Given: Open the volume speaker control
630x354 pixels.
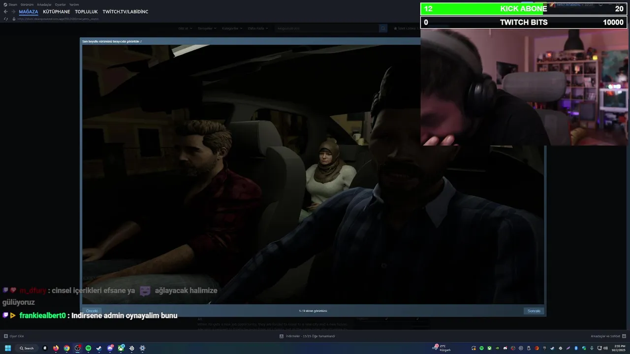Looking at the screenshot, I should click(x=606, y=348).
